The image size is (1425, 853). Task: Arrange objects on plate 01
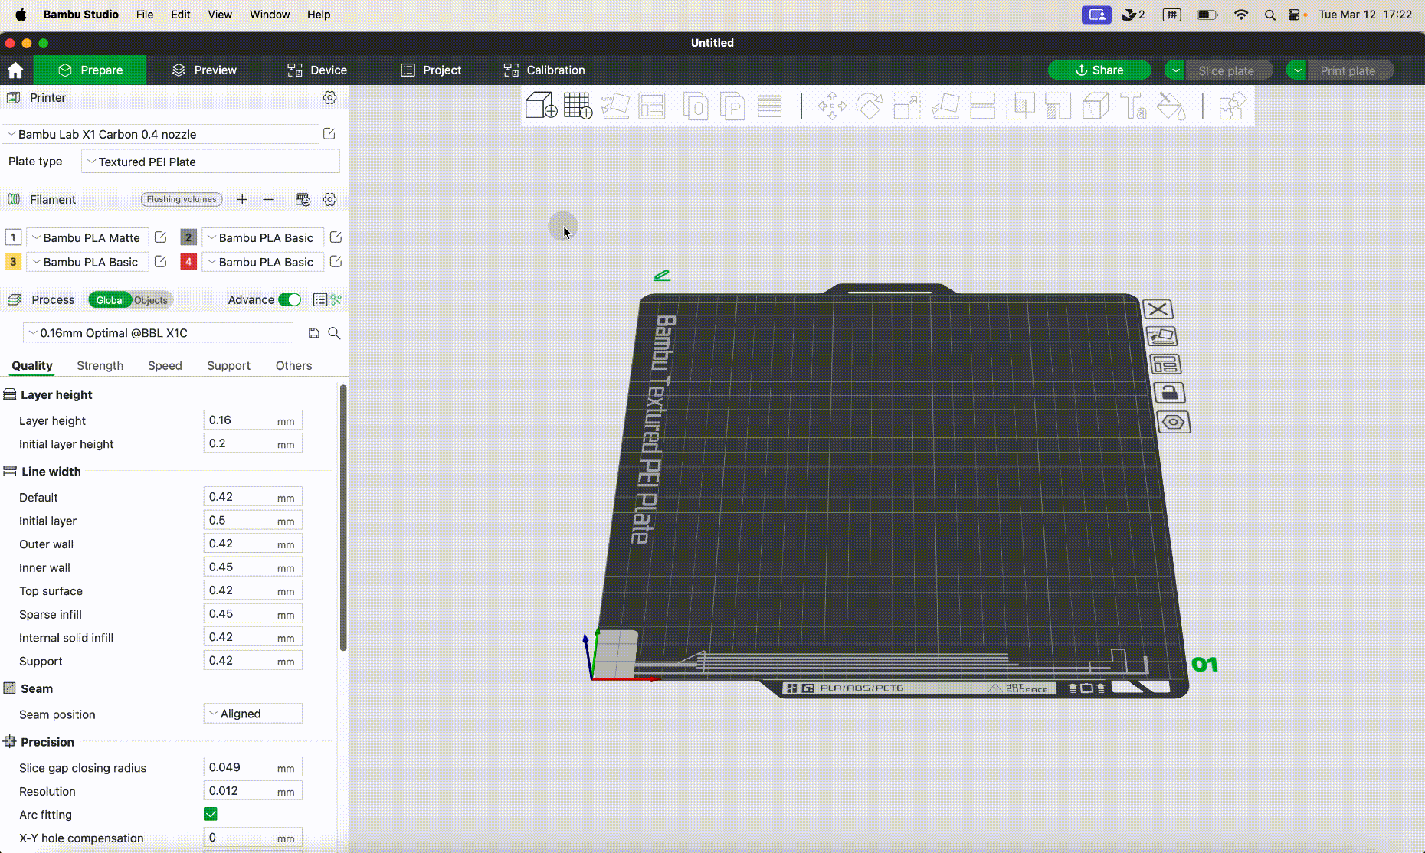coord(1165,364)
